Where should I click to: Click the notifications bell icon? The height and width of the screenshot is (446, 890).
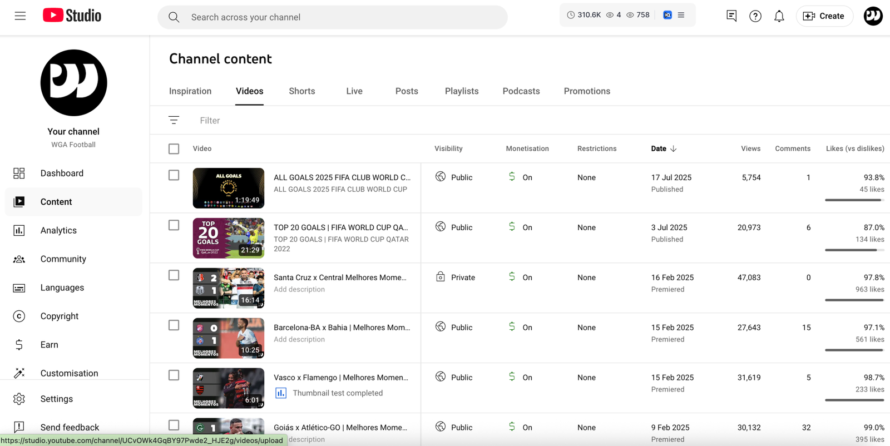point(779,16)
